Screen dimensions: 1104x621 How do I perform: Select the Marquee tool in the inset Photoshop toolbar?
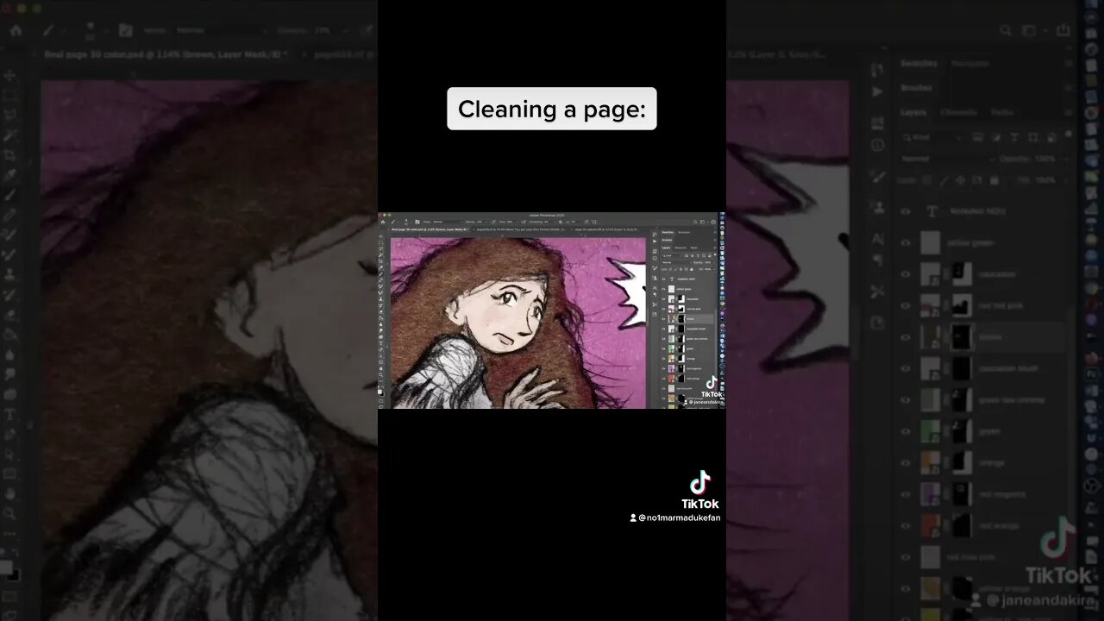click(x=381, y=242)
